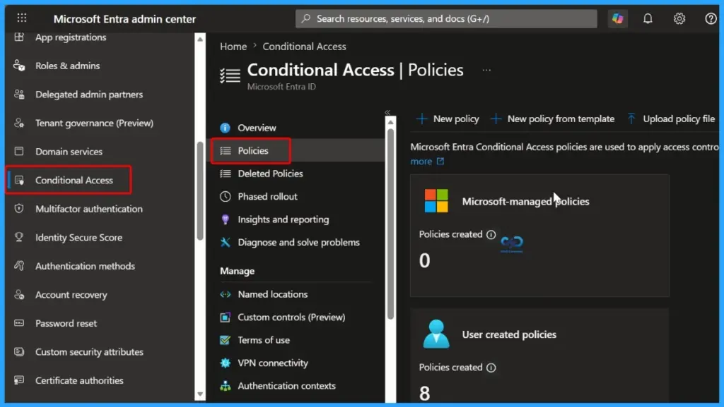This screenshot has width=724, height=407.
Task: Click the Authentication contexts icon
Action: click(x=225, y=386)
